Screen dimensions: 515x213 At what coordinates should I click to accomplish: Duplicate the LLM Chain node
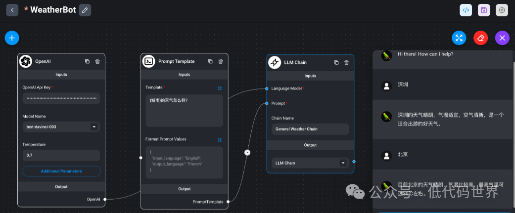point(336,62)
